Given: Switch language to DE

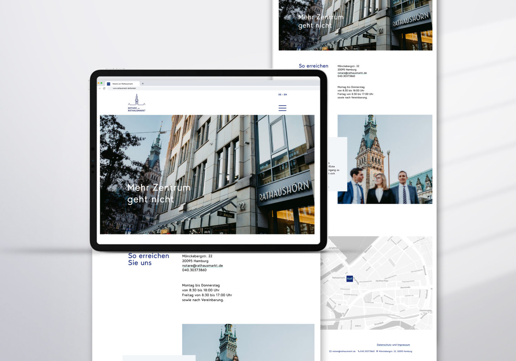Looking at the screenshot, I should (280, 95).
